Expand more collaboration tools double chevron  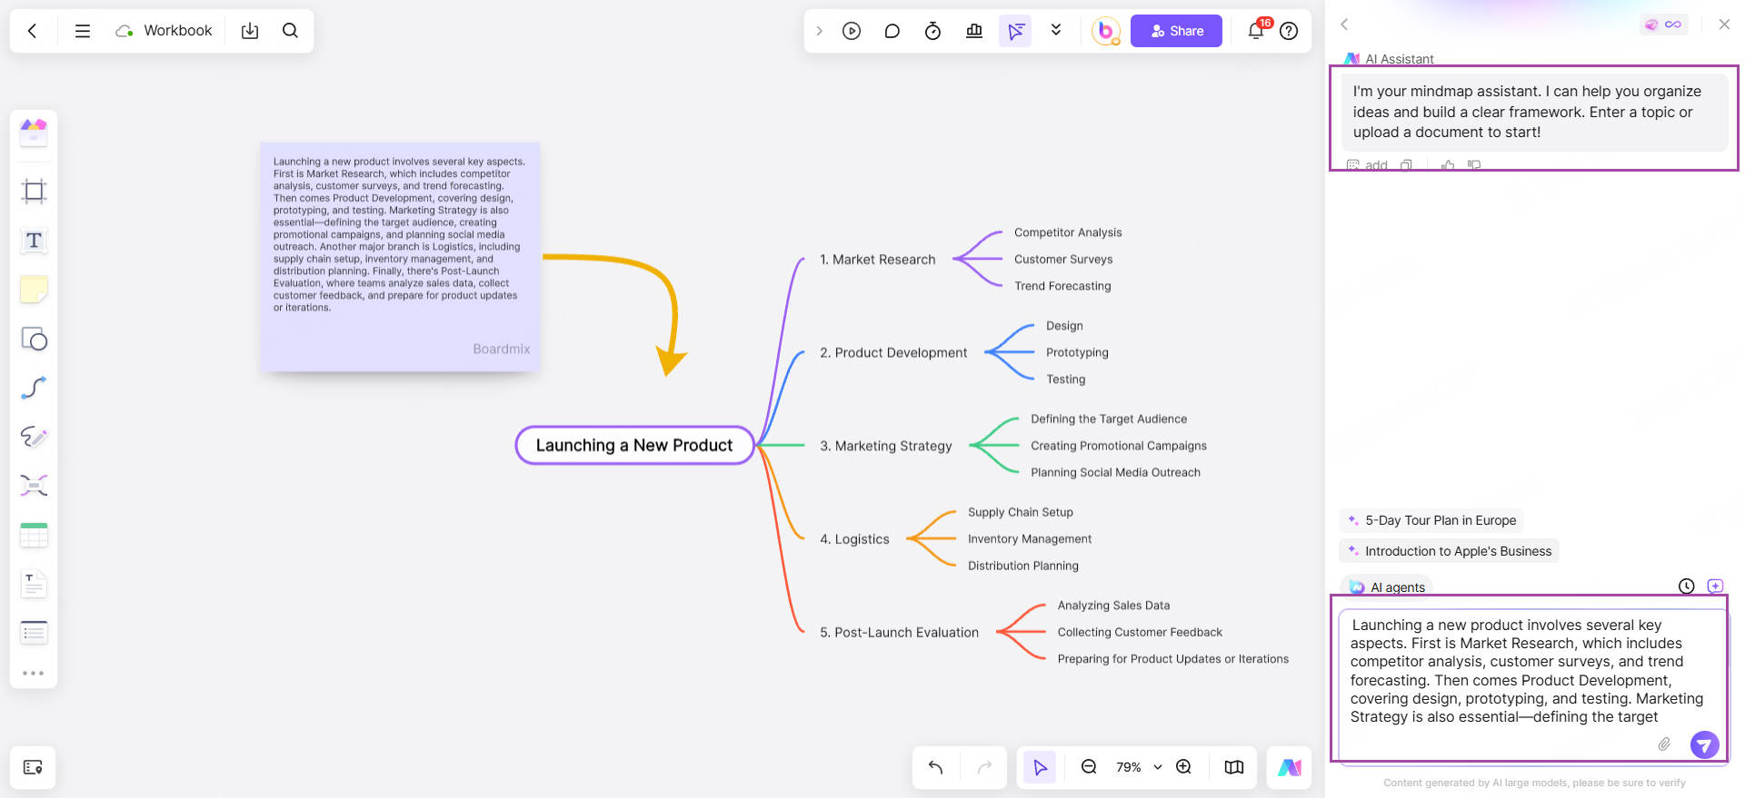tap(1056, 30)
